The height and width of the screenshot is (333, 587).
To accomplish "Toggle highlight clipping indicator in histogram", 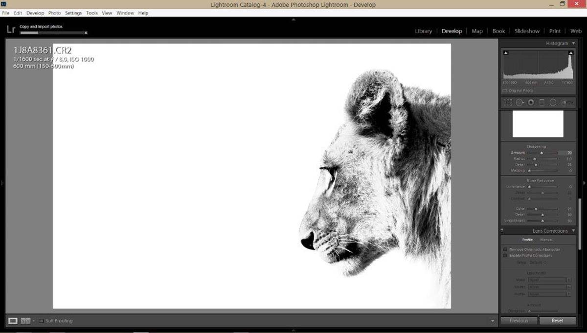I will coord(570,52).
